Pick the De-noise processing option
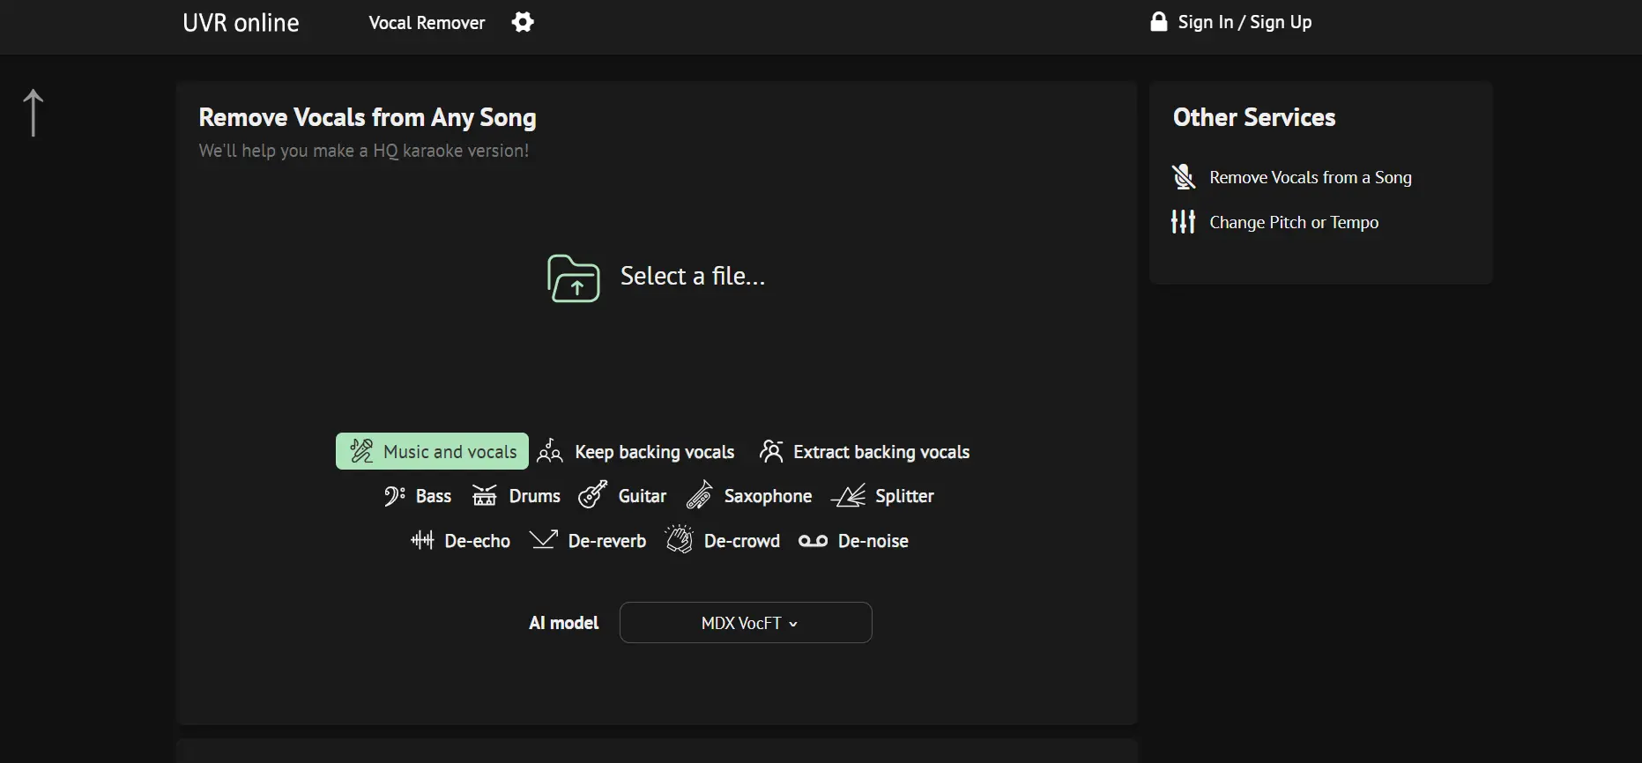 (x=853, y=541)
